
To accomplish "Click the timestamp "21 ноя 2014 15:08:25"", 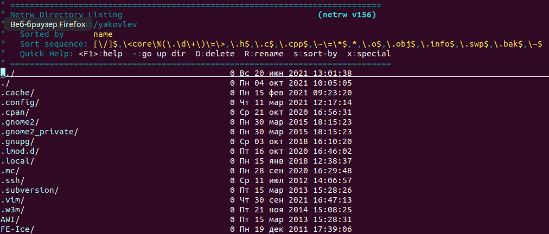I will coord(303,210).
